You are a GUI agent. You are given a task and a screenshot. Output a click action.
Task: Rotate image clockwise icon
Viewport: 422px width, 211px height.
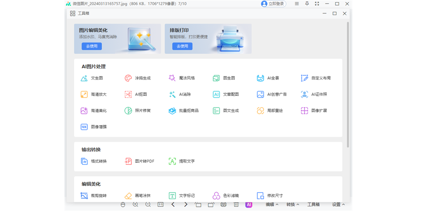coord(211,205)
